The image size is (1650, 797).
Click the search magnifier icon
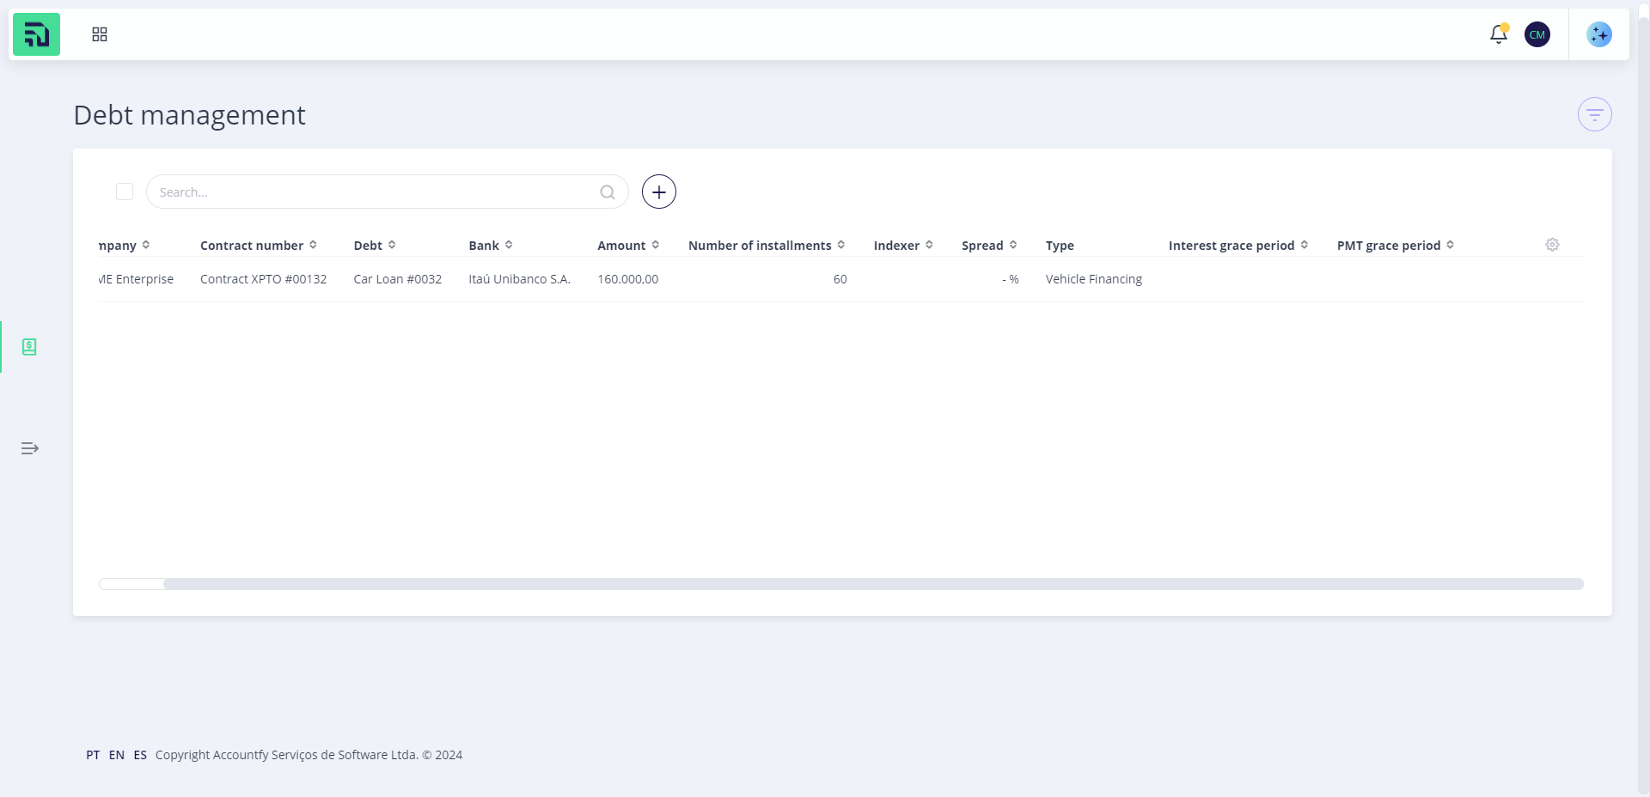[x=608, y=192]
